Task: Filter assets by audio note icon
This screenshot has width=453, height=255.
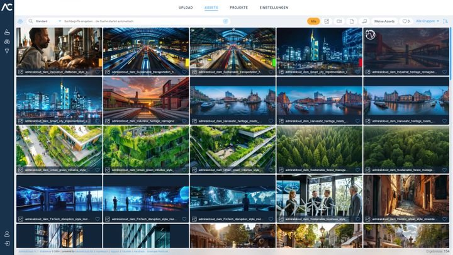Action: coord(364,21)
